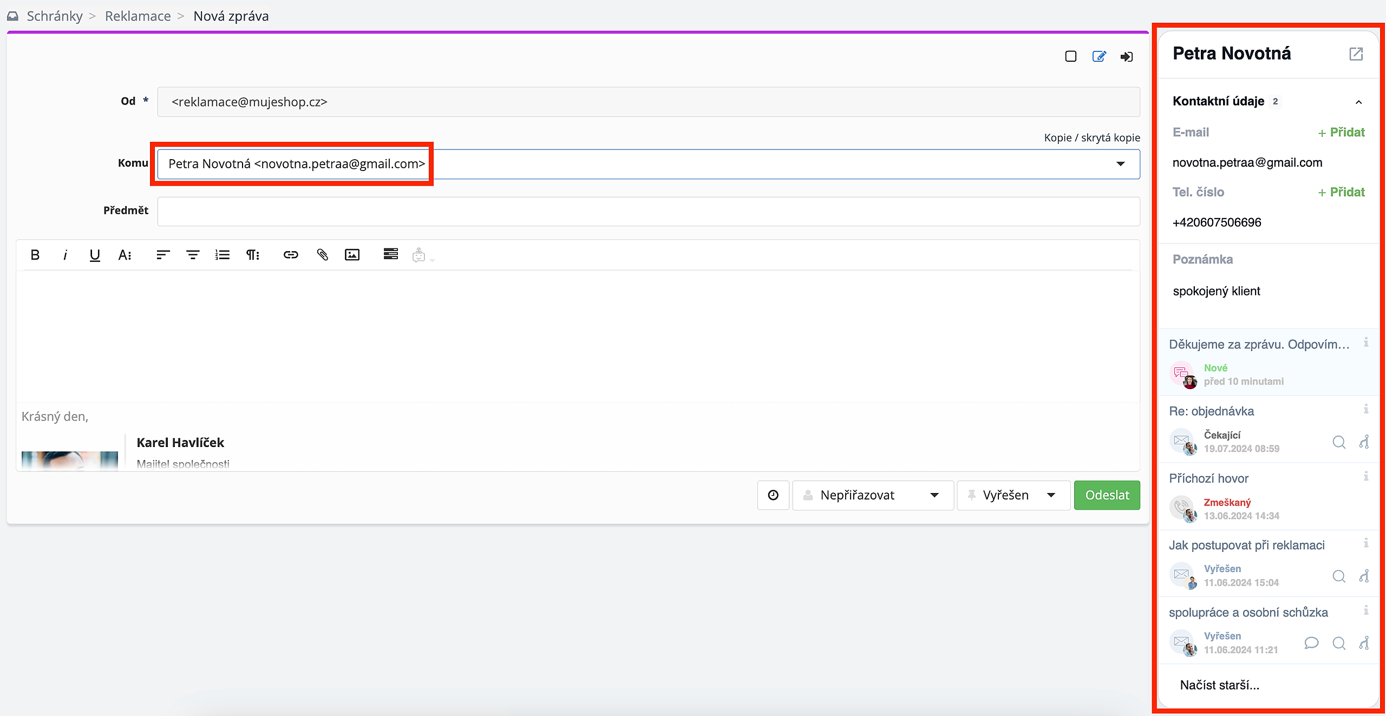
Task: Insert an image into message
Action: (352, 255)
